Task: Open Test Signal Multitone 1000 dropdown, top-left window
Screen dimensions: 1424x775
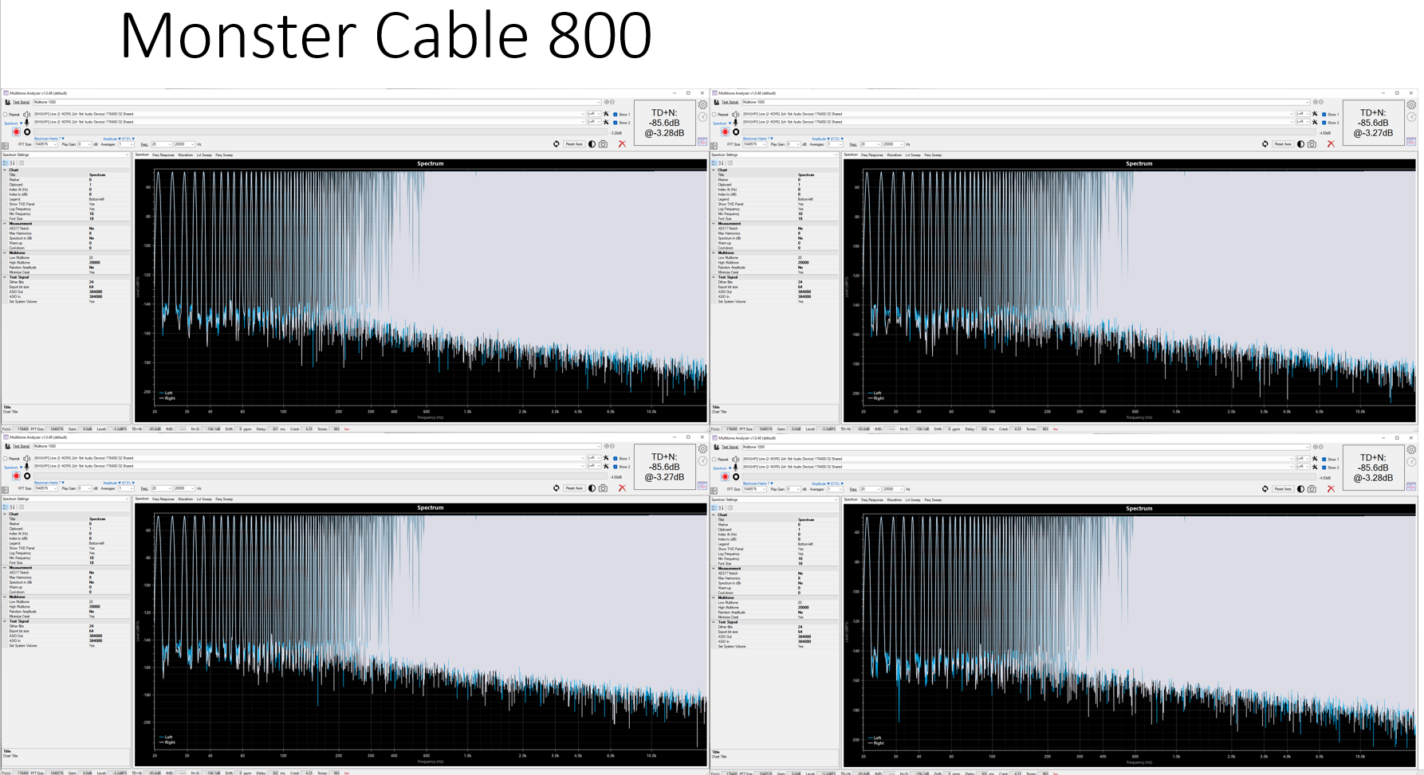Action: coord(317,102)
